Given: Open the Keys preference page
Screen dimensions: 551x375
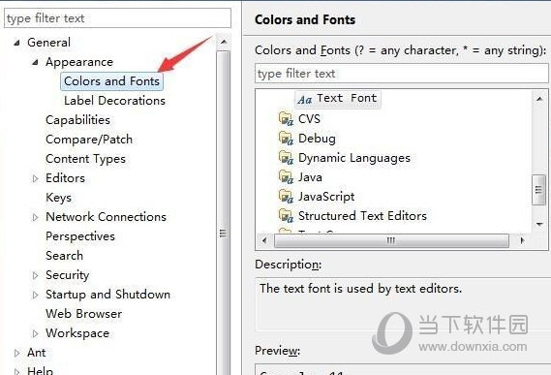Looking at the screenshot, I should pyautogui.click(x=59, y=198).
